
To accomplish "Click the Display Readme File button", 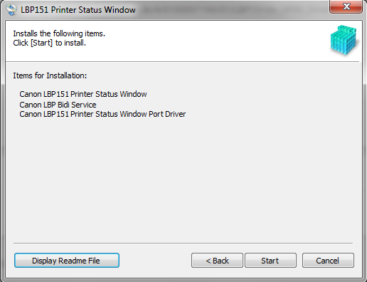I will coord(67,261).
